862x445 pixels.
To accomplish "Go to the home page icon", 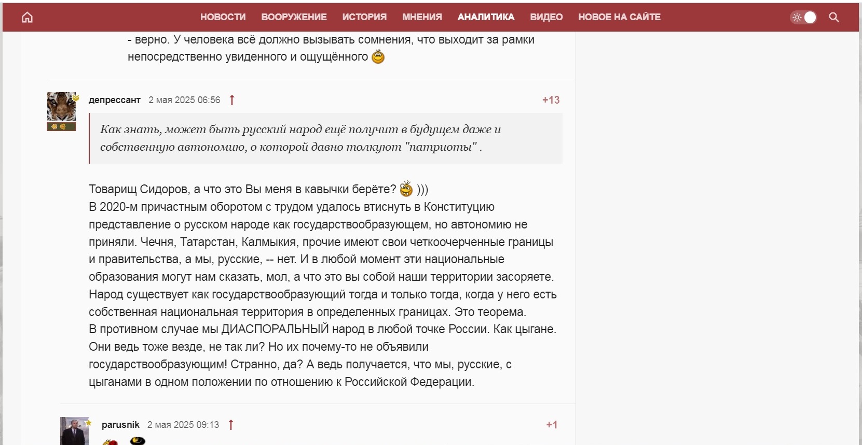I will (27, 17).
